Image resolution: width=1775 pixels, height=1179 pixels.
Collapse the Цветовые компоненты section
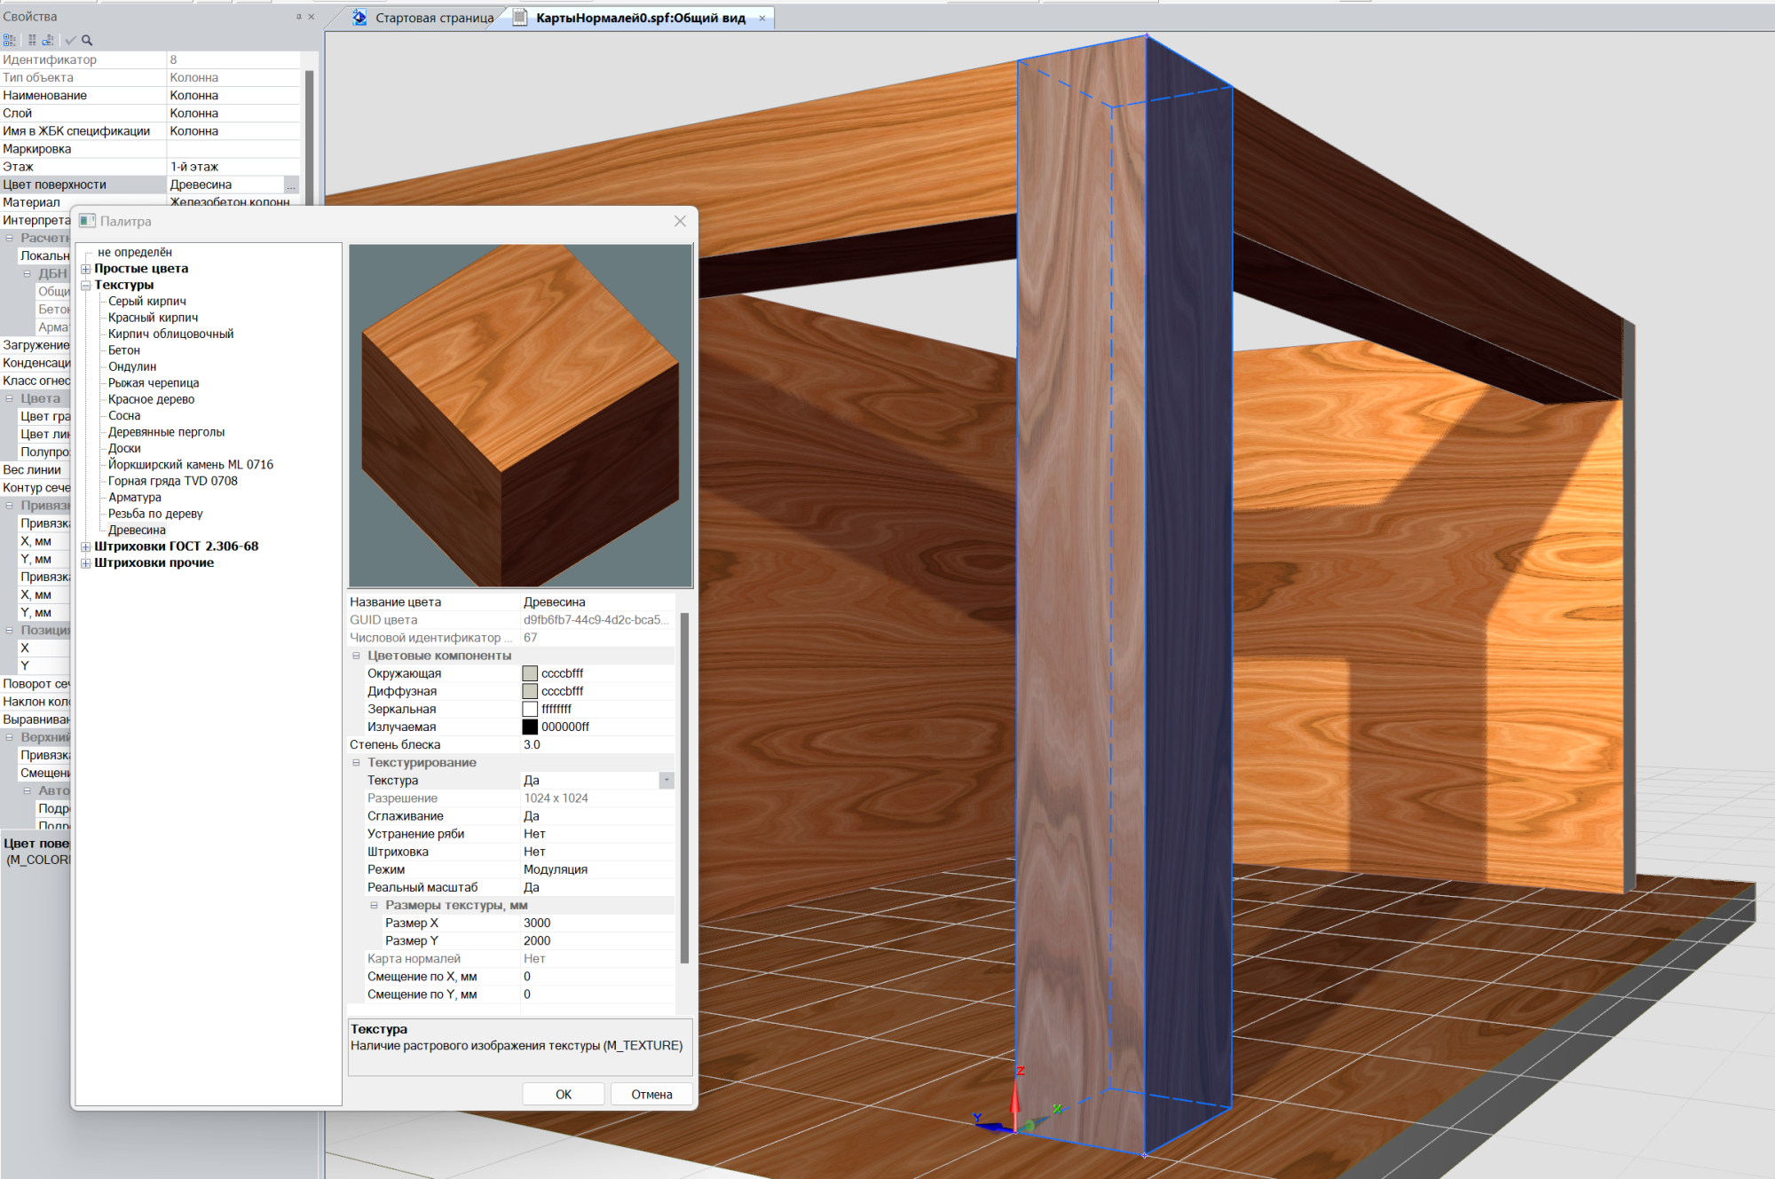click(356, 656)
